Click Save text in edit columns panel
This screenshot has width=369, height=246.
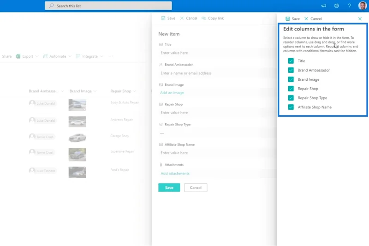(x=296, y=19)
